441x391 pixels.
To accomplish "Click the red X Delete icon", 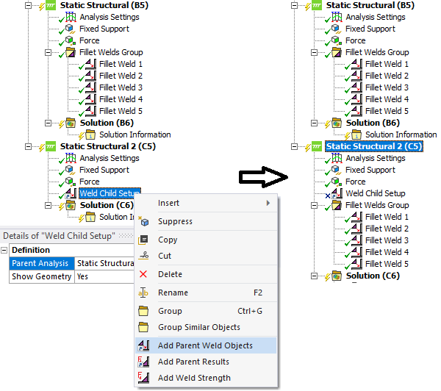I will click(x=144, y=274).
